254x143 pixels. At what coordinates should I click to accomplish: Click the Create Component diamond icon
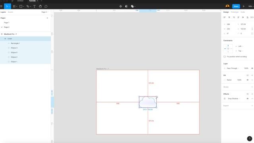[121, 6]
